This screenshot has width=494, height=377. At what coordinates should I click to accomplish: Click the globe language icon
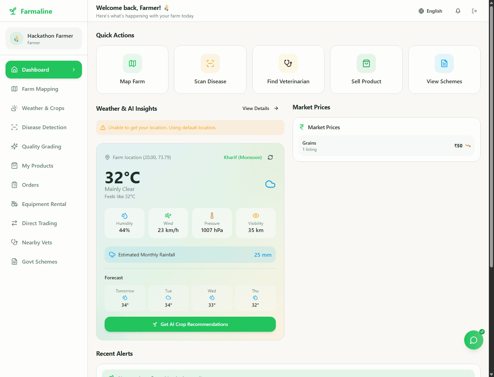[x=421, y=11]
